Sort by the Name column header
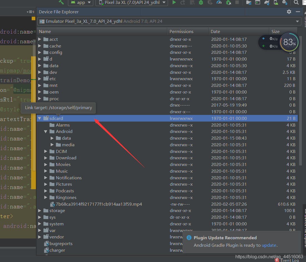306x262 pixels. (x=102, y=32)
